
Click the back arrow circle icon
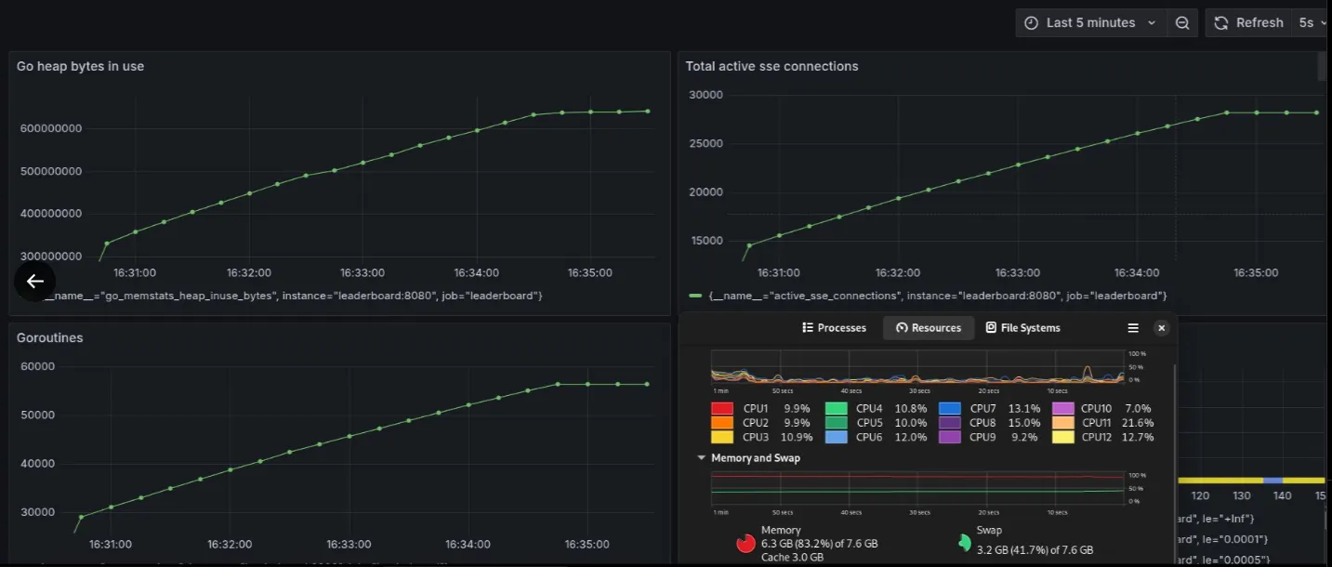34,280
